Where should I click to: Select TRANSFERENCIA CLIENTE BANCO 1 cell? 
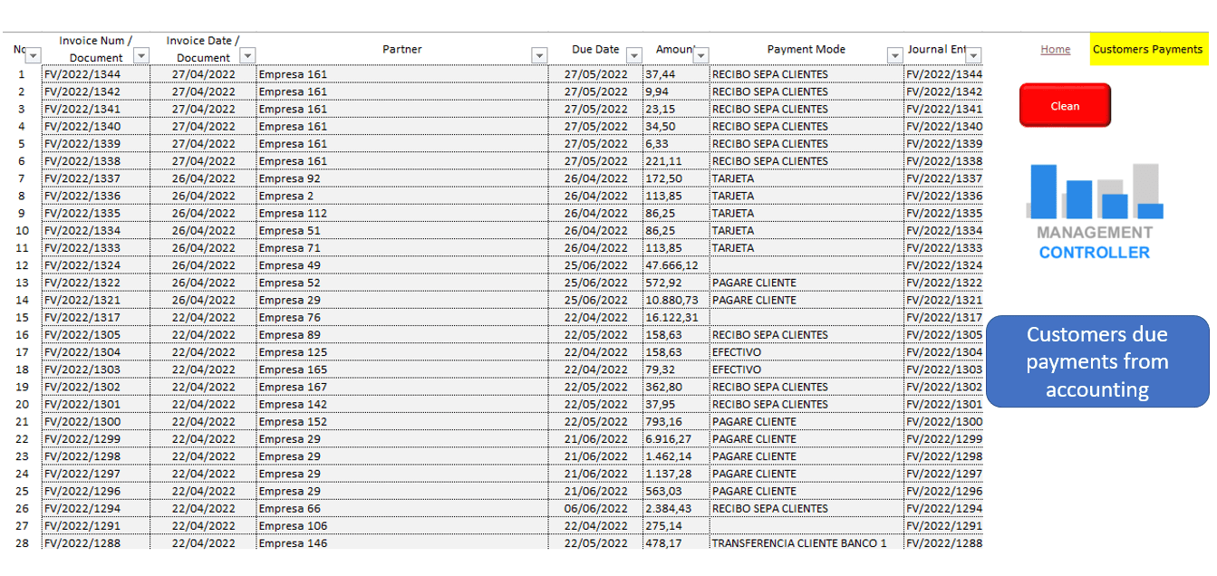[x=799, y=543]
